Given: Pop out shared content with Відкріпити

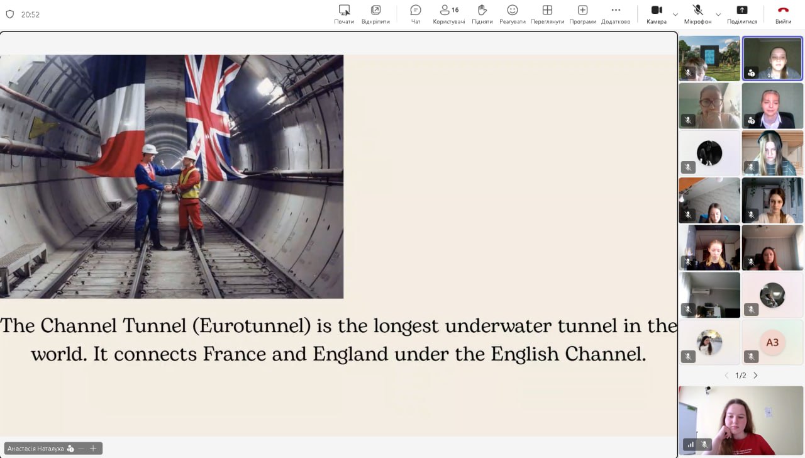Looking at the screenshot, I should (375, 14).
